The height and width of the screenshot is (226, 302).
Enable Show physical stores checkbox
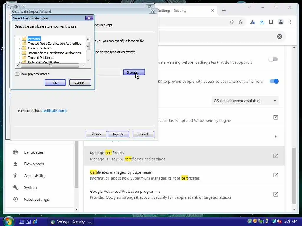coord(17,74)
